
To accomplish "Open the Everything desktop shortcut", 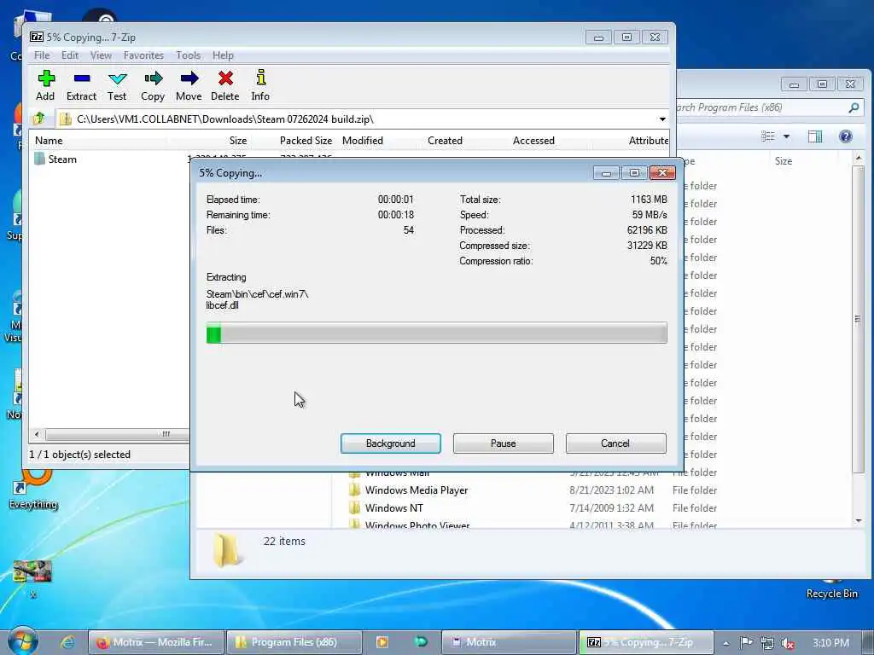I will click(33, 490).
